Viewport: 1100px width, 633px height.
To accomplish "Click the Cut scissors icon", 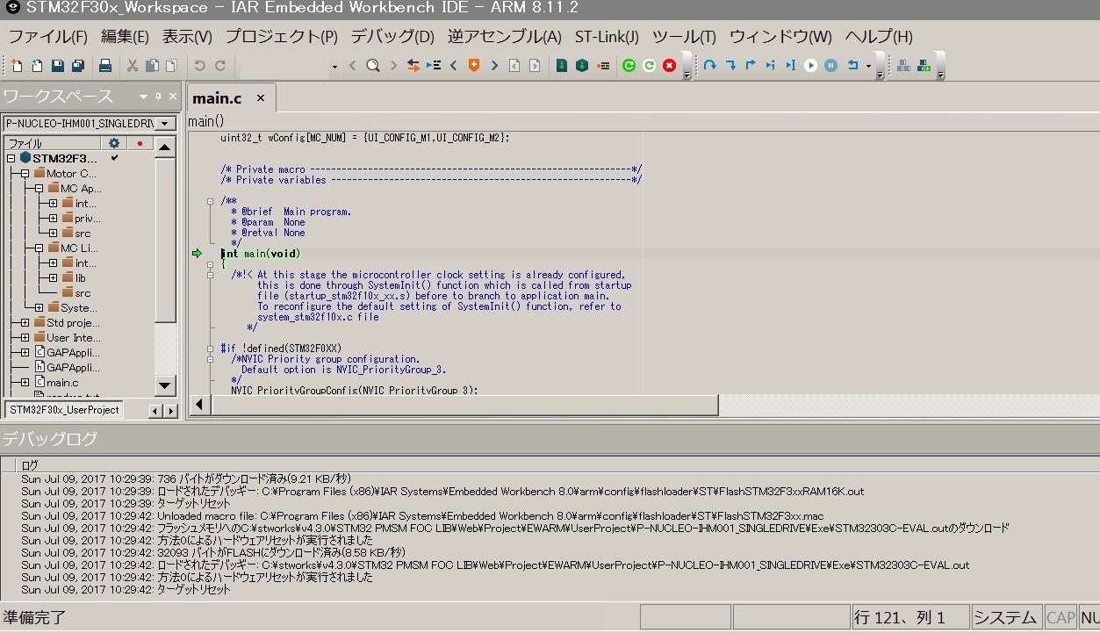I will tap(133, 66).
